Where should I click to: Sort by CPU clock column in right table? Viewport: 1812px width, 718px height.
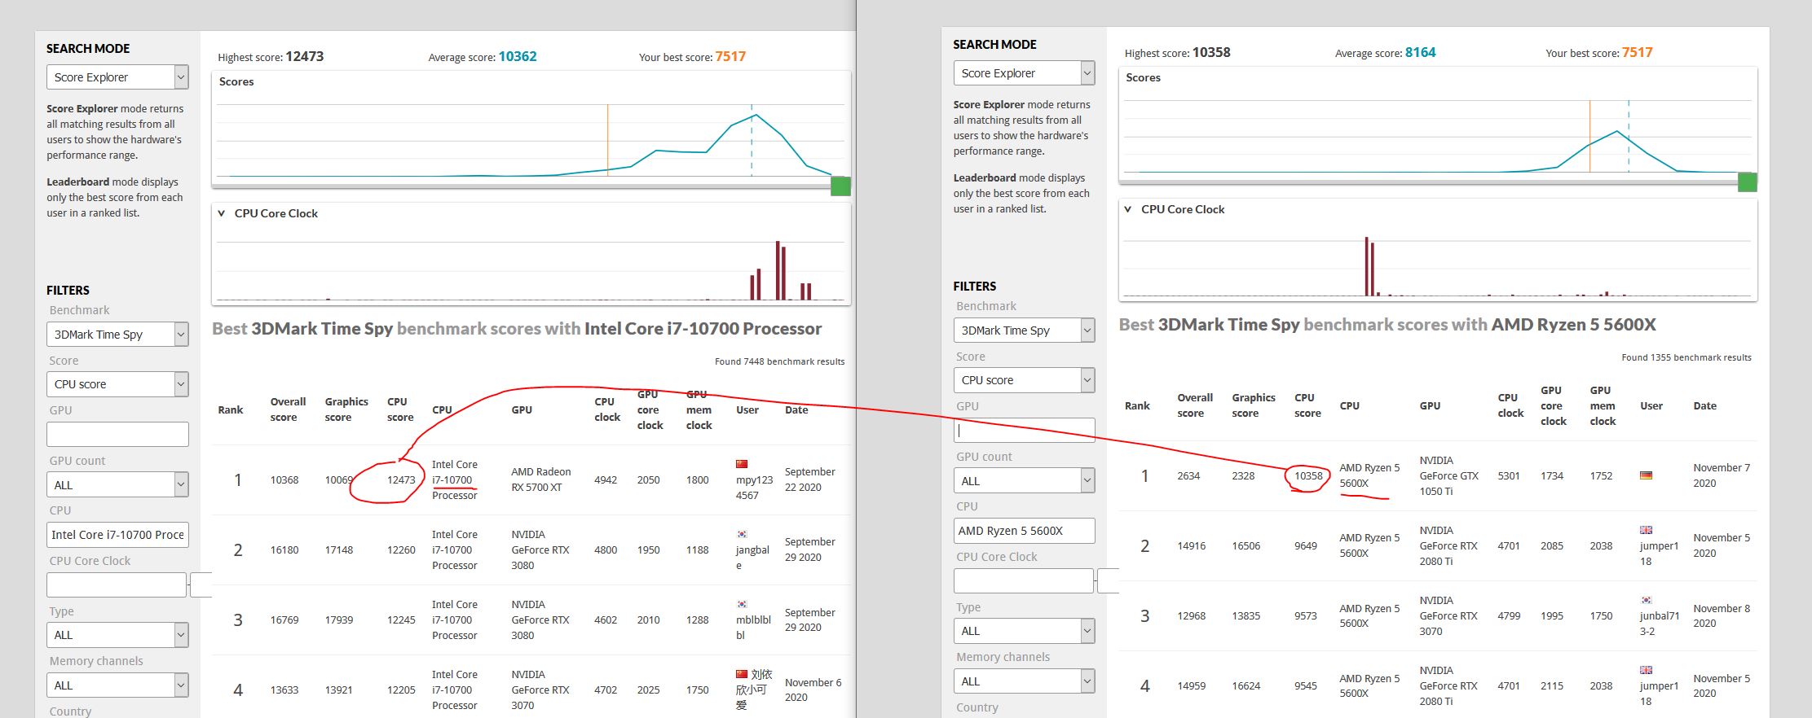click(x=1510, y=405)
